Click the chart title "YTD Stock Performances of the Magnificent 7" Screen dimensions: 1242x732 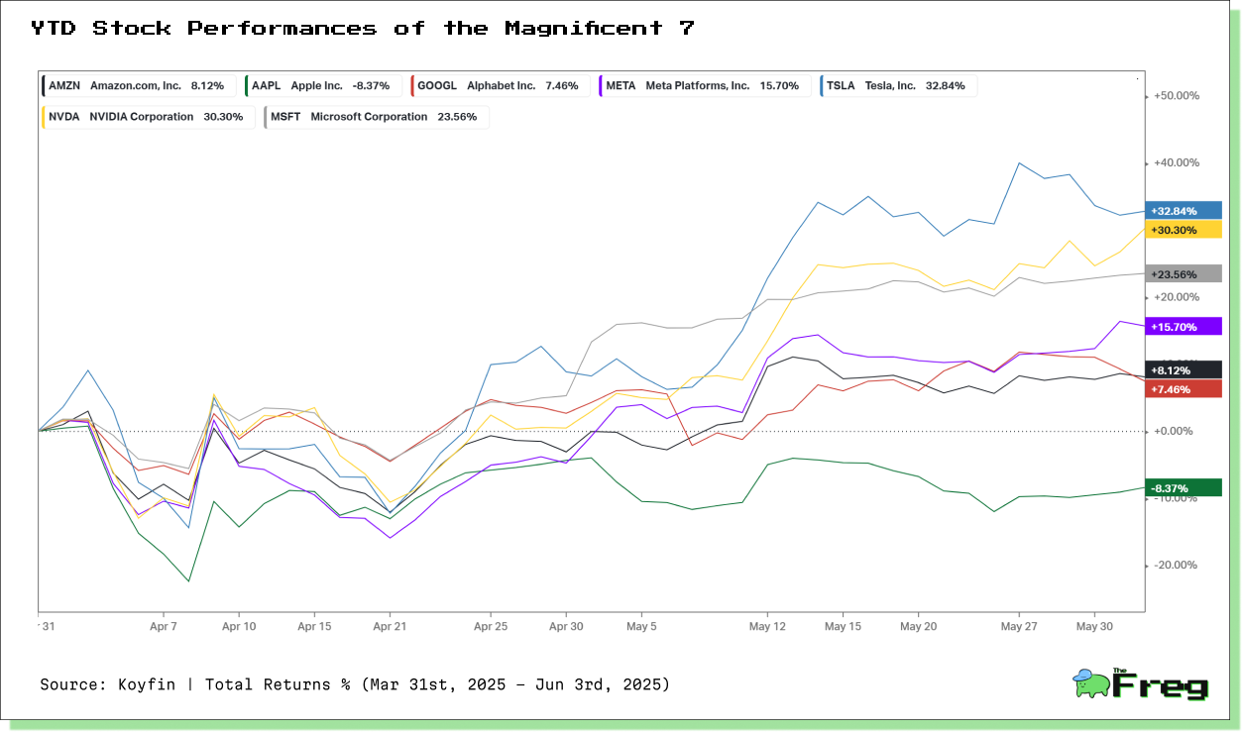click(x=362, y=28)
